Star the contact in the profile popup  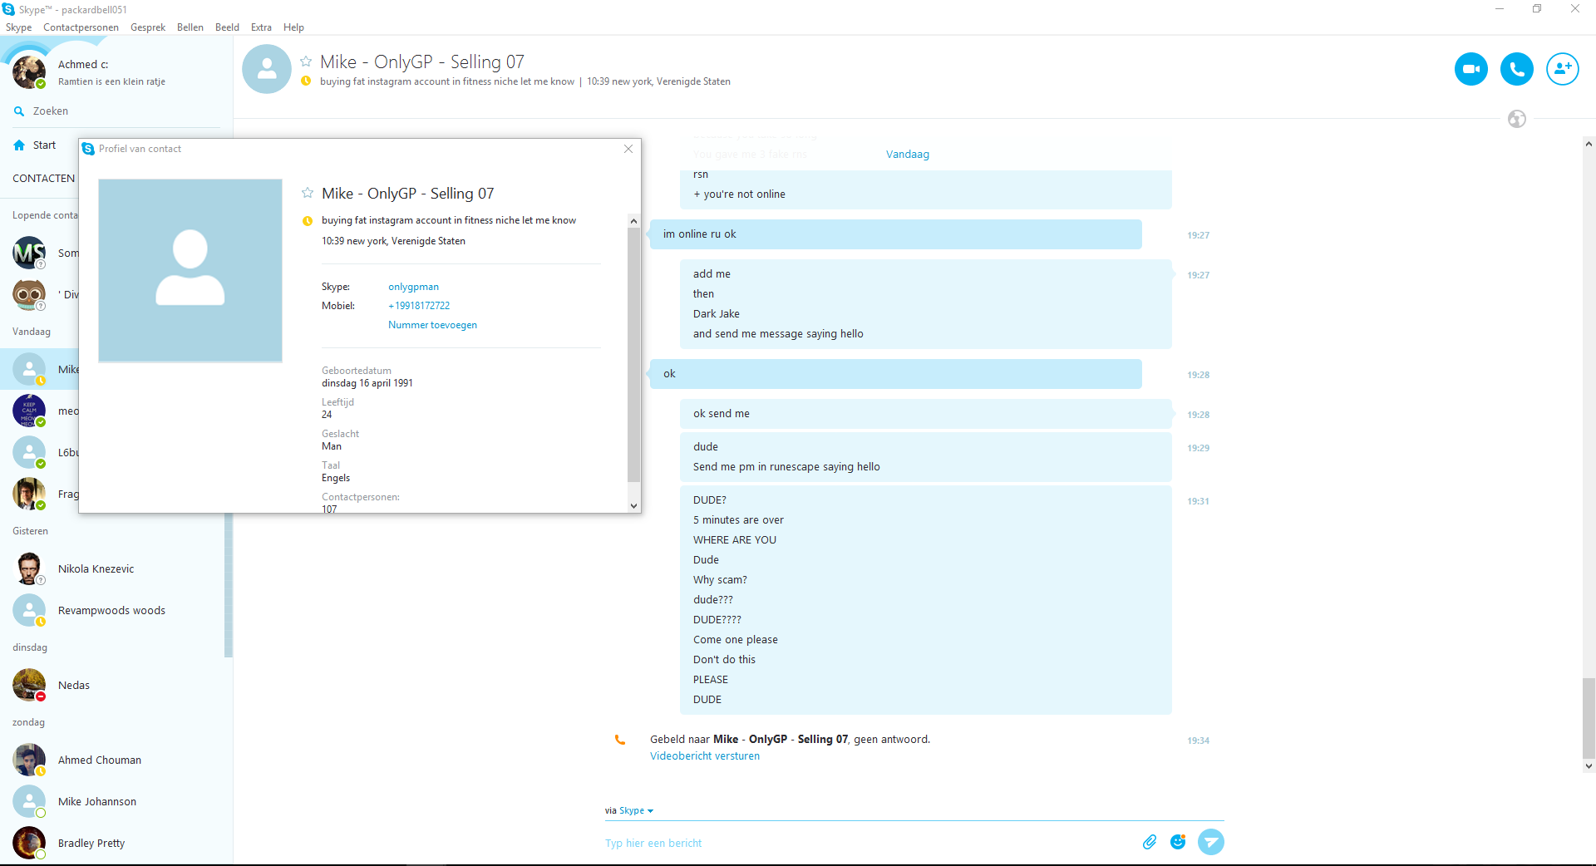pyautogui.click(x=308, y=193)
